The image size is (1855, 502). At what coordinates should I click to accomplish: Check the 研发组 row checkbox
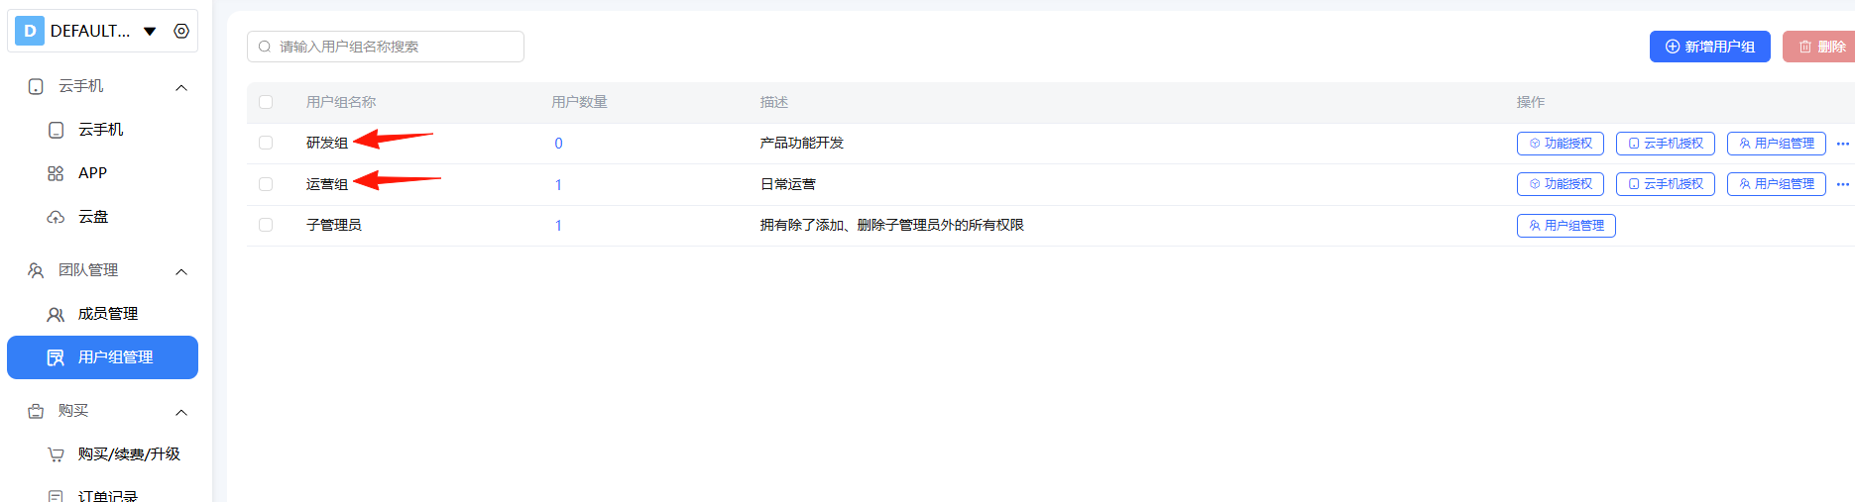266,143
